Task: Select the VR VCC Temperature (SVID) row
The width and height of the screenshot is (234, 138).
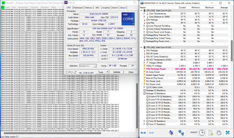Action: click(x=186, y=60)
